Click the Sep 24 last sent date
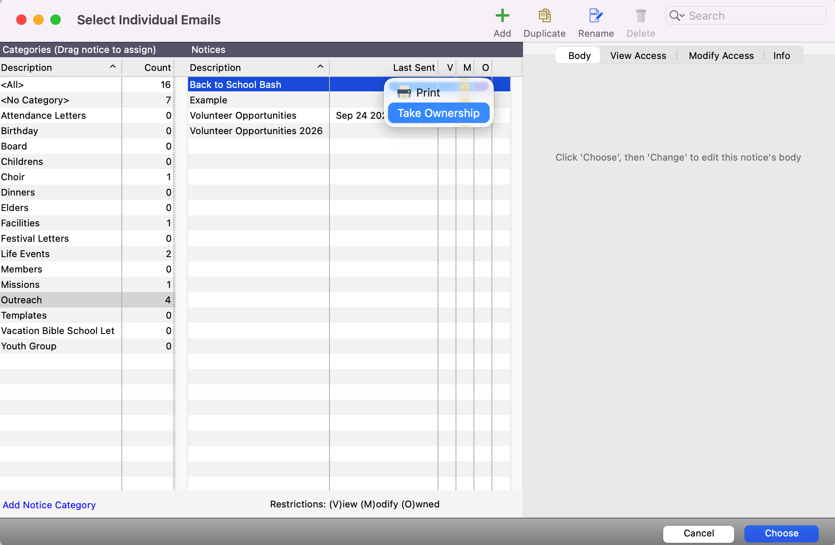 point(360,115)
